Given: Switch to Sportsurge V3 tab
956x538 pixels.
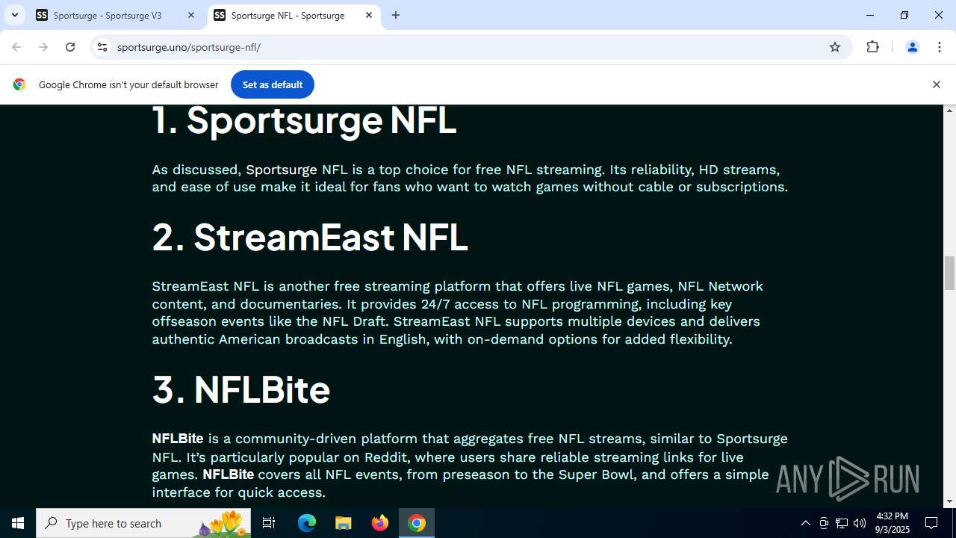Looking at the screenshot, I should pyautogui.click(x=117, y=15).
